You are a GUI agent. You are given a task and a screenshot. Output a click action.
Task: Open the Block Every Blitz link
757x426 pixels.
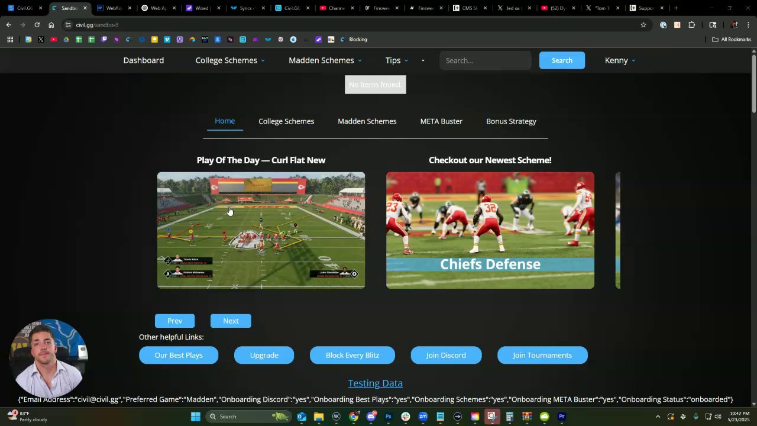click(x=352, y=355)
